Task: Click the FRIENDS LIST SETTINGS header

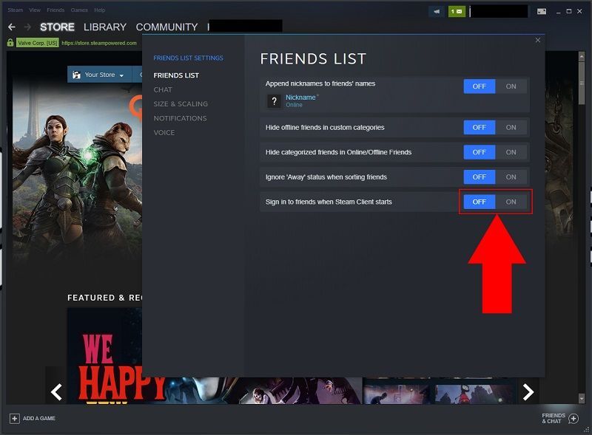Action: click(188, 58)
